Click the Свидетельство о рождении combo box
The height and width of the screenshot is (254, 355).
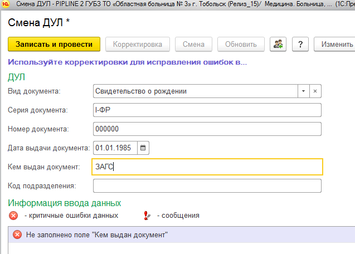click(x=195, y=91)
